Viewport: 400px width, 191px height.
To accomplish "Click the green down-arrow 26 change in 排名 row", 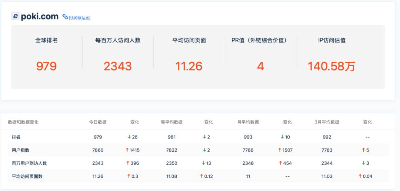I will (133, 137).
